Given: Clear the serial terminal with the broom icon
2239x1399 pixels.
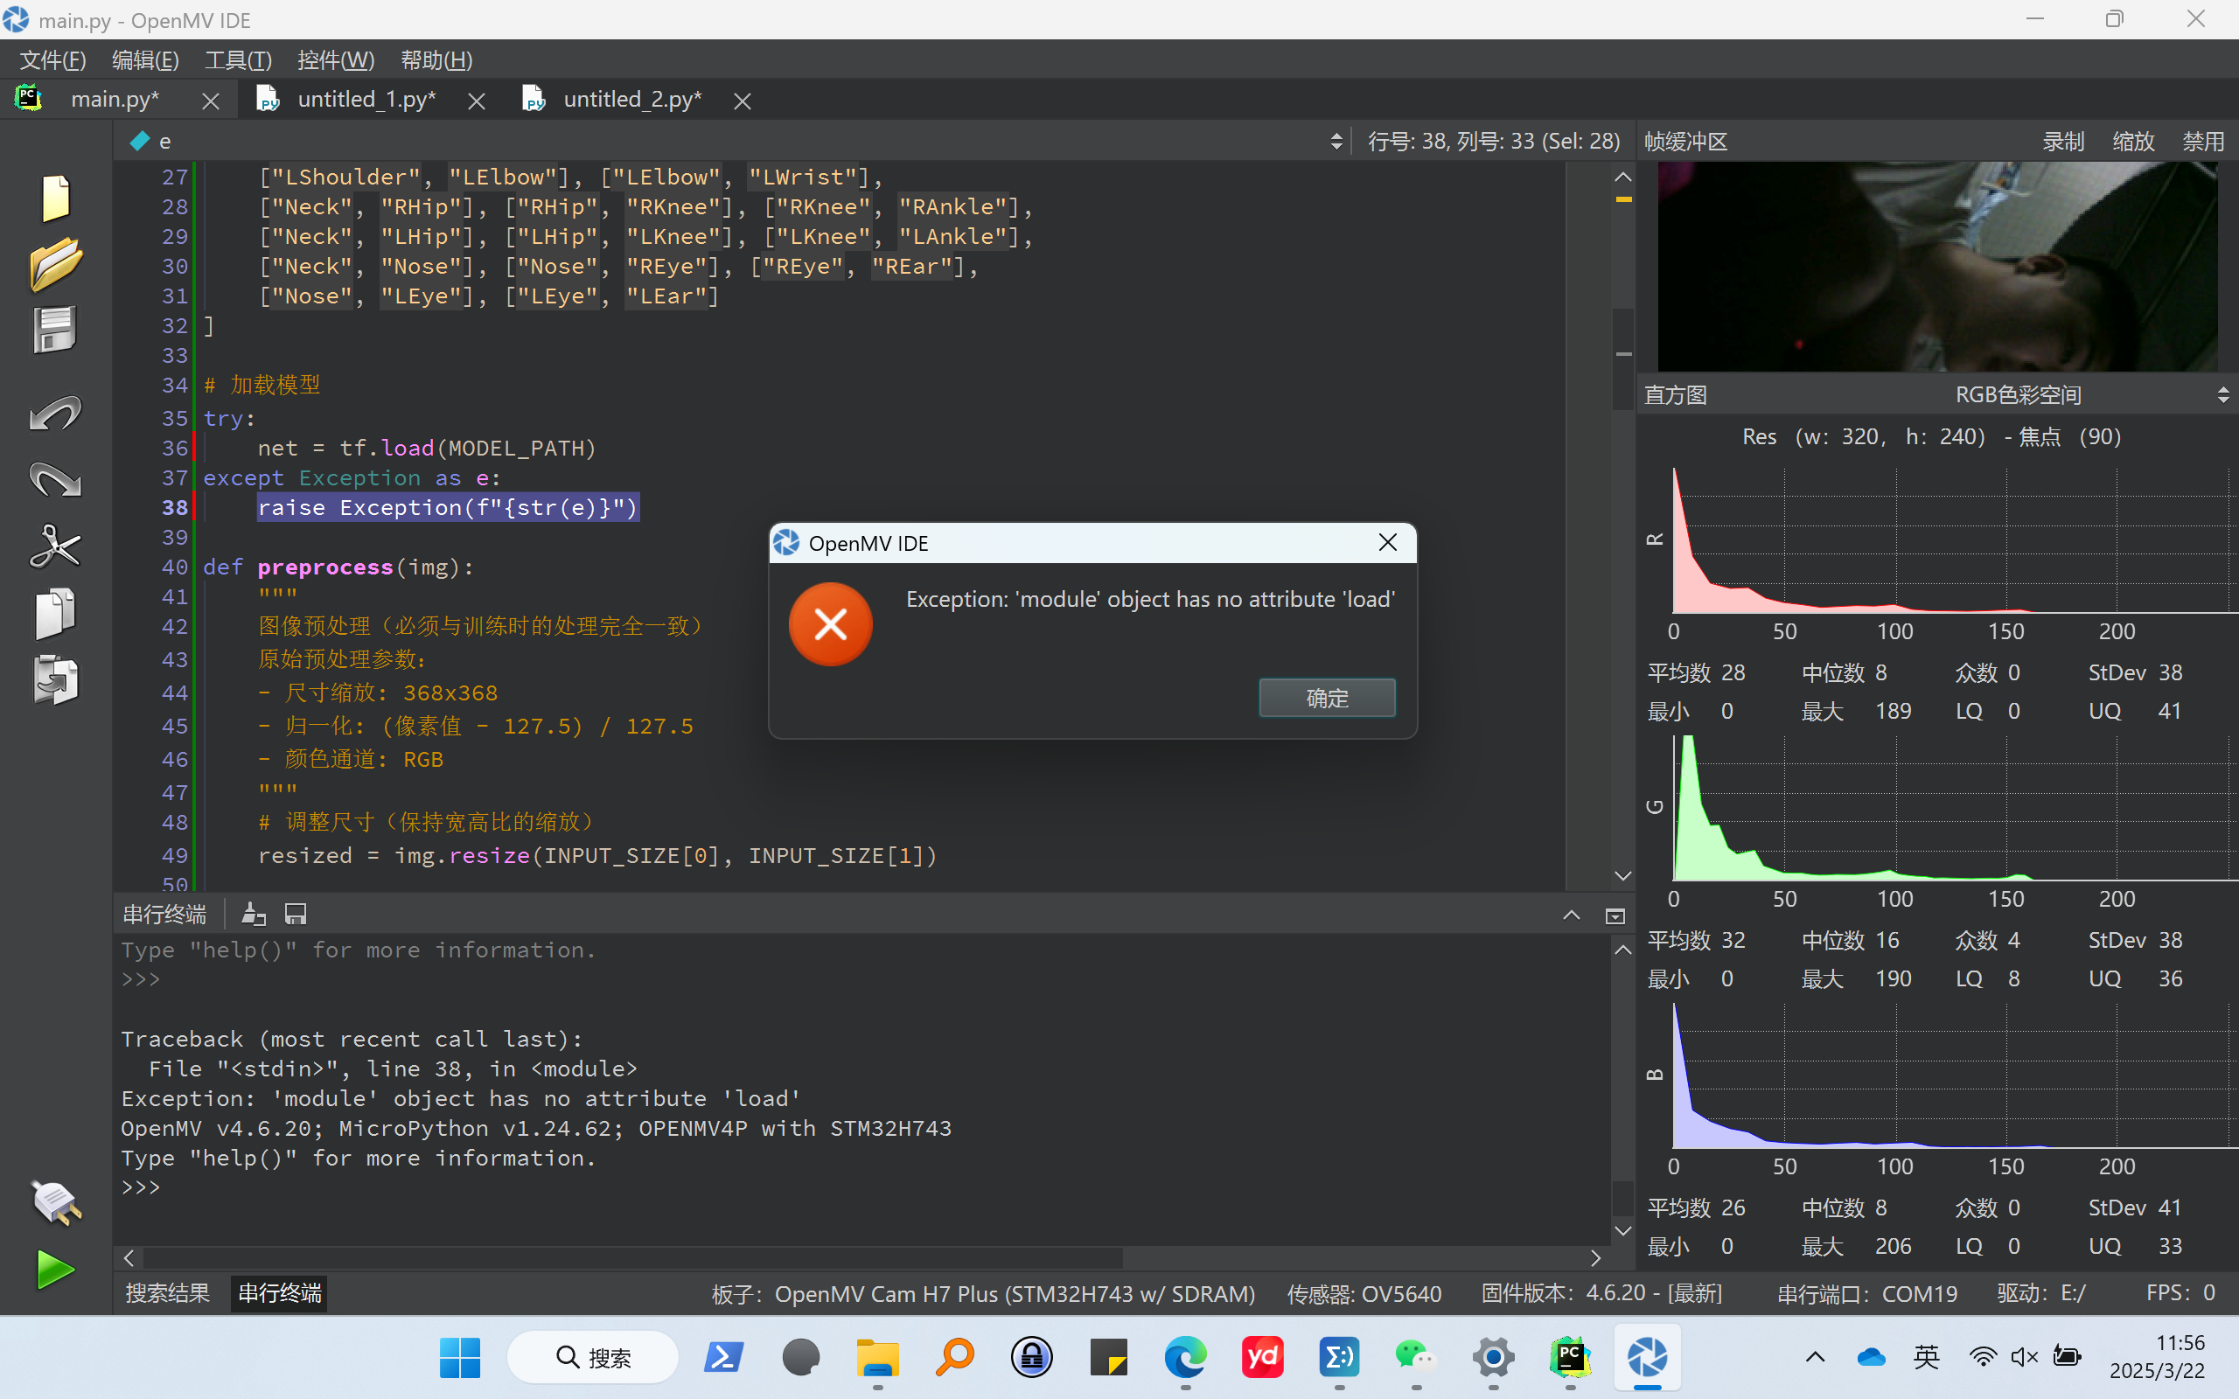Looking at the screenshot, I should [254, 915].
